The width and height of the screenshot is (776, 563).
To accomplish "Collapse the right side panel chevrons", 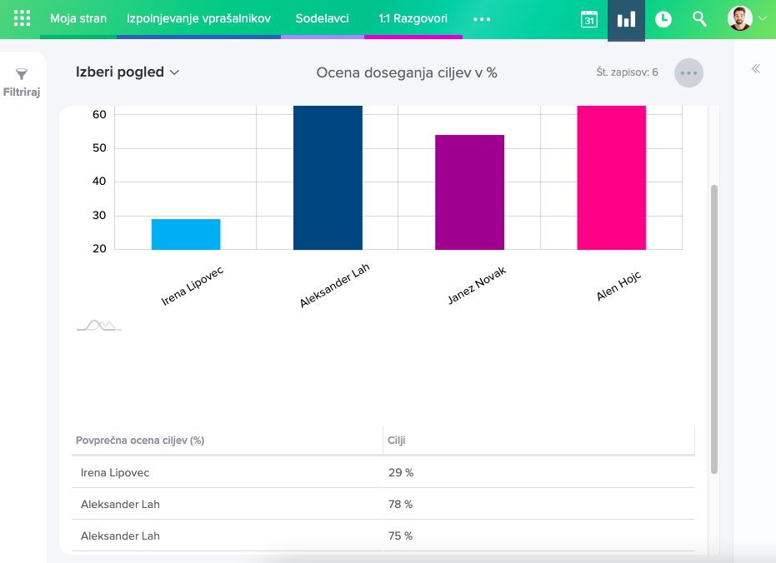I will point(756,69).
